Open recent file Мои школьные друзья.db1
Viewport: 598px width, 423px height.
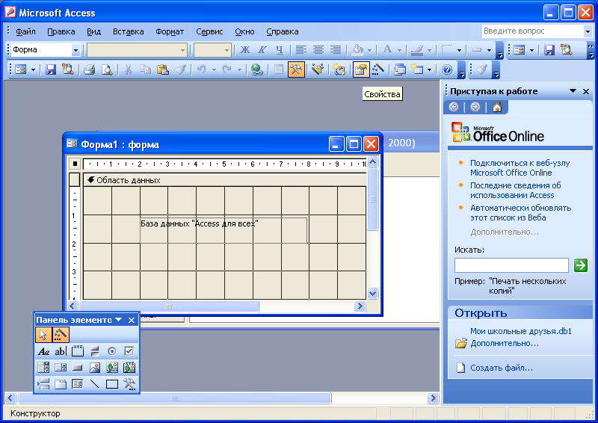click(521, 331)
